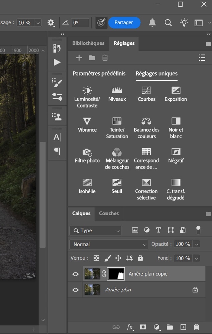The height and width of the screenshot is (334, 212).
Task: Switch Réglages panel to list view
Action: [x=202, y=58]
